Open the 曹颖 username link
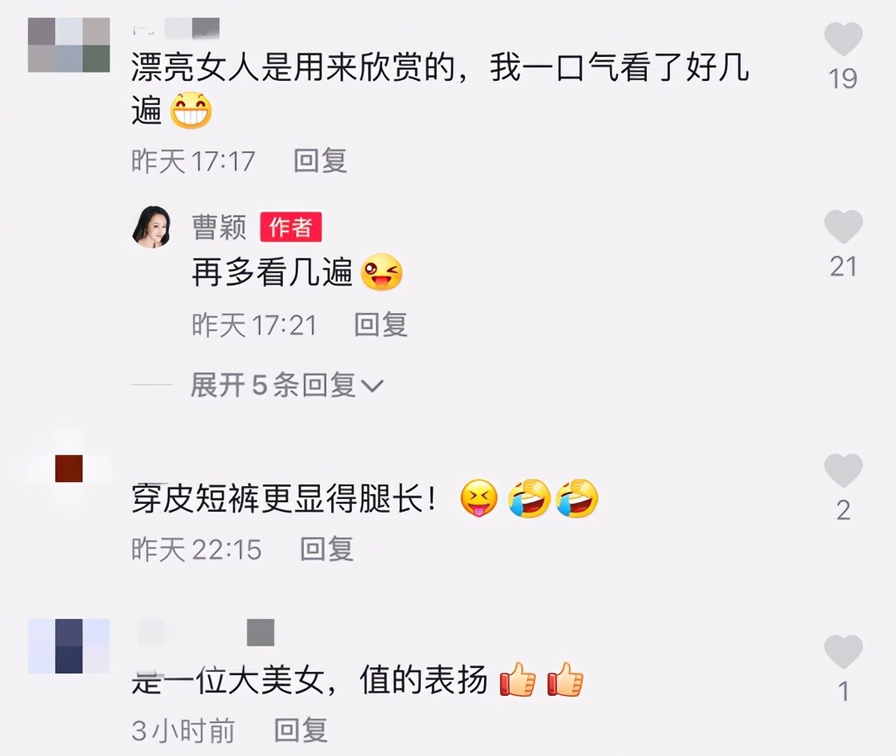 tap(219, 227)
